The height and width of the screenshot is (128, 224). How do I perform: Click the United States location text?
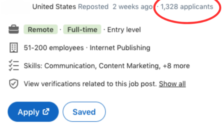(x=54, y=7)
